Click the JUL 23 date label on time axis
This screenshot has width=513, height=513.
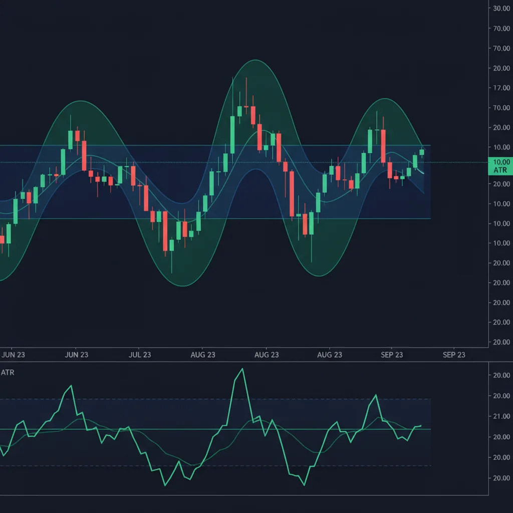[140, 355]
